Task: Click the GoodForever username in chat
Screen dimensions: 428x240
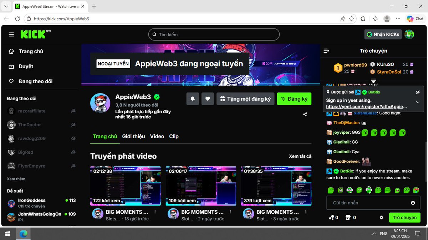Action: tap(347, 161)
